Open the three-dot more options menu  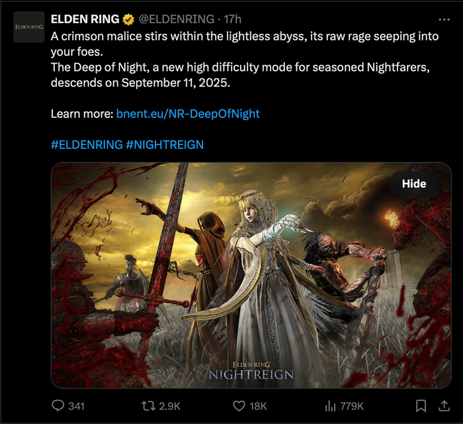tap(444, 19)
